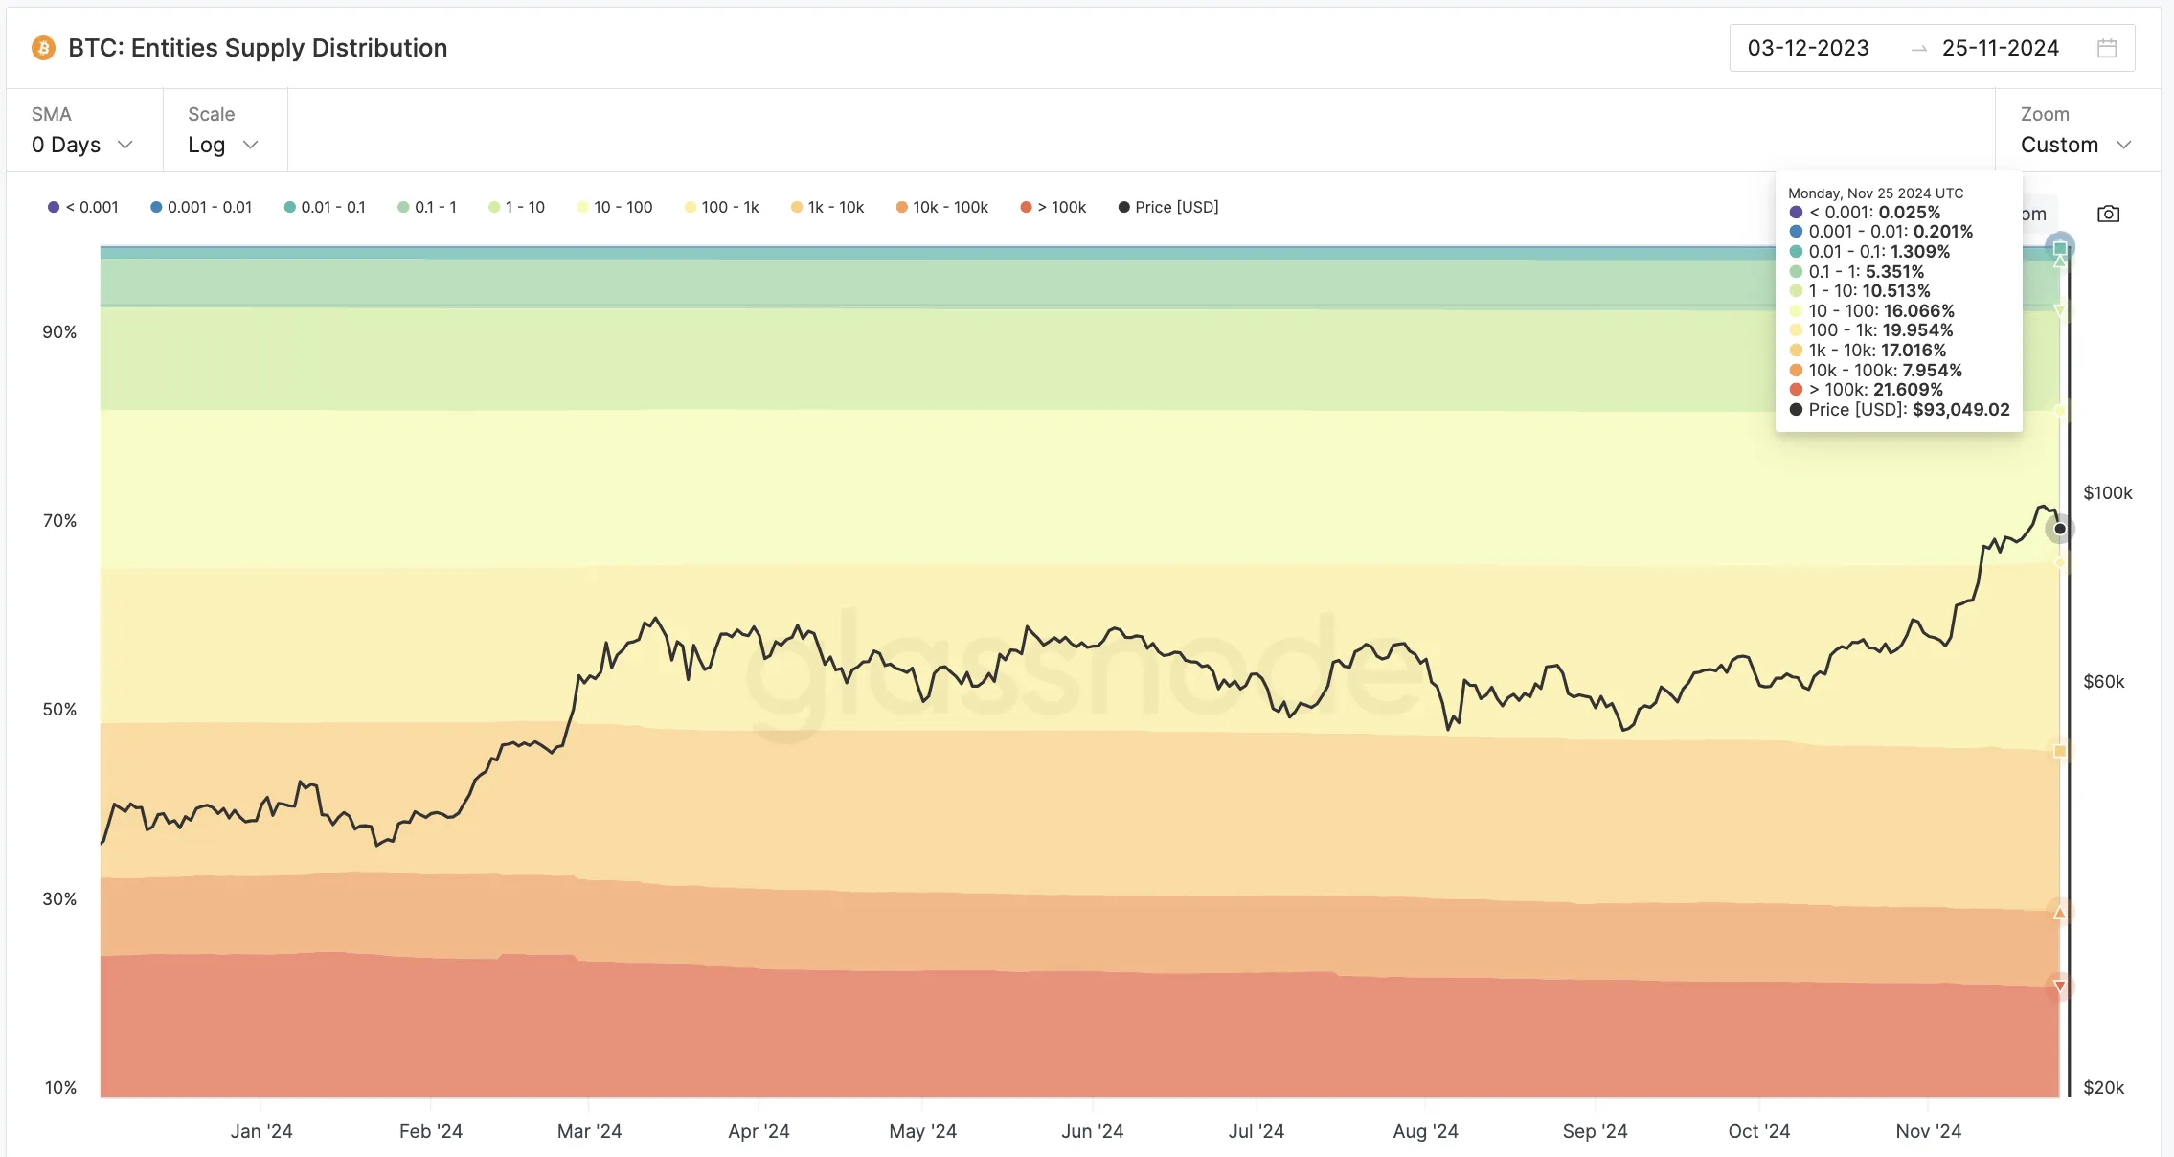The height and width of the screenshot is (1157, 2174).
Task: Click the arrow between date range fields
Action: (1918, 49)
